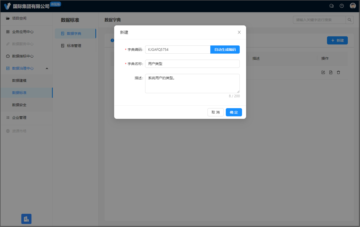360x227 pixels.
Task: Open the user avatar profile
Action: (x=353, y=6)
